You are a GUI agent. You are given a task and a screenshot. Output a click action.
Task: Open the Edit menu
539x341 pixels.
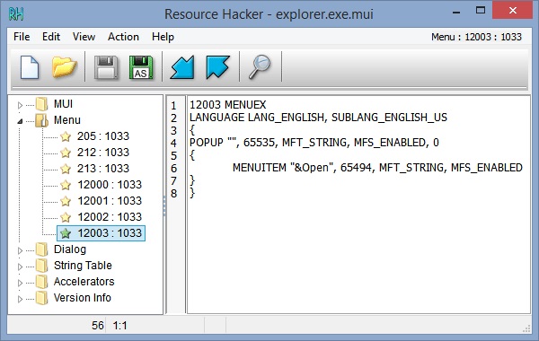point(51,37)
